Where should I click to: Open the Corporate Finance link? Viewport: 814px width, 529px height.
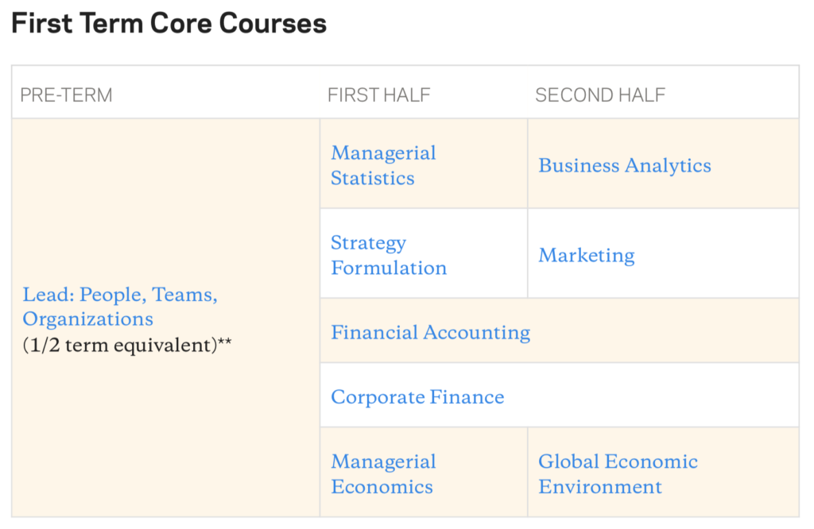(x=417, y=397)
